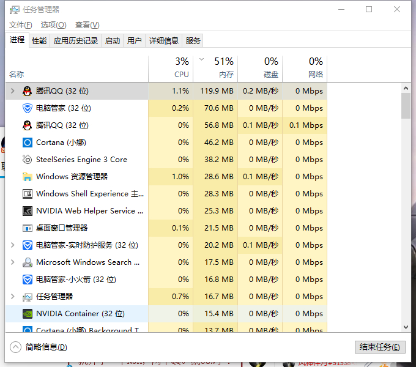This screenshot has height=367, width=416.
Task: Click the second 腾讯QQ penguin icon
Action: coord(28,125)
